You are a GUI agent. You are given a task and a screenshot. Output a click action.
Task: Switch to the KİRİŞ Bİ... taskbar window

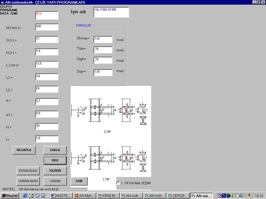click(108, 196)
